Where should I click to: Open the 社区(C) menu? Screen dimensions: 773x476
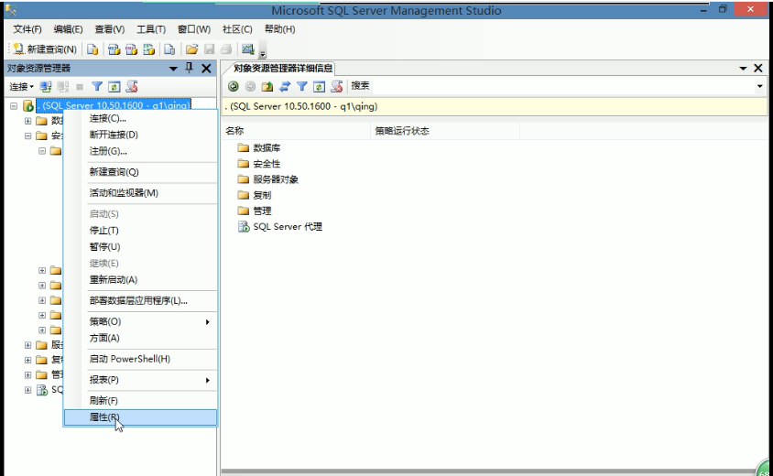(237, 29)
